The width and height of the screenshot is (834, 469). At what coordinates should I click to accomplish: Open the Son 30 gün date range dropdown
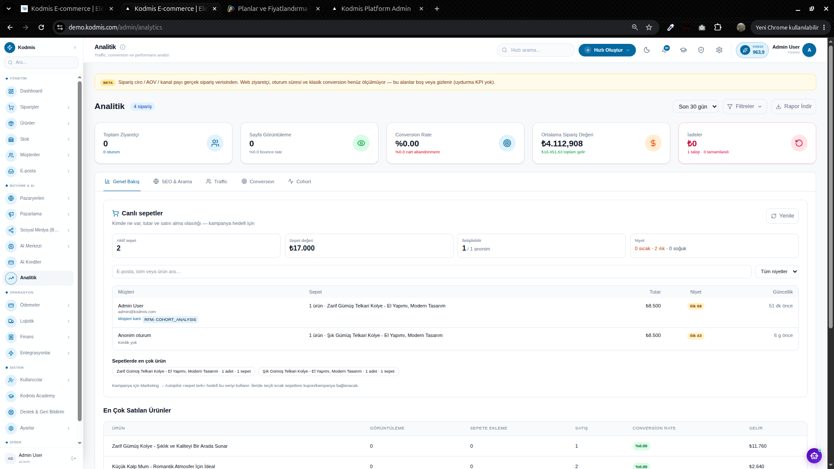point(695,106)
